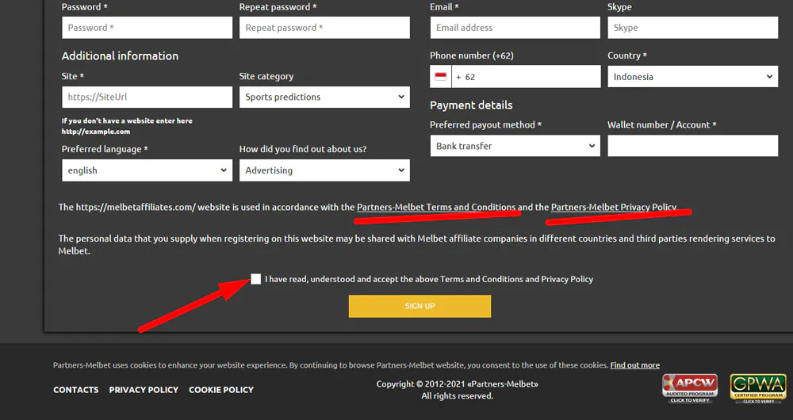
Task: Open PRIVACY POLICY in the footer menu
Action: pyautogui.click(x=144, y=390)
